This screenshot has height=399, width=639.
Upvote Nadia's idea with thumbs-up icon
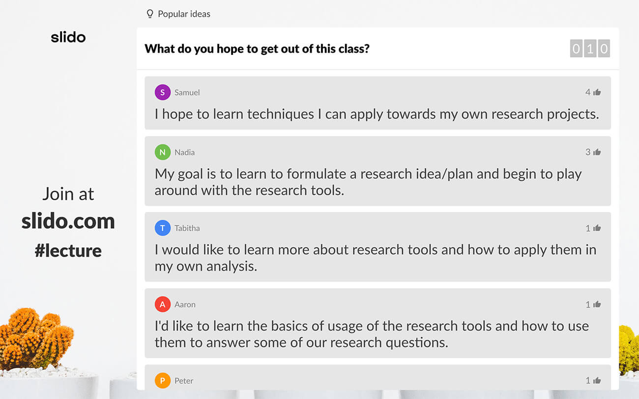(x=597, y=152)
